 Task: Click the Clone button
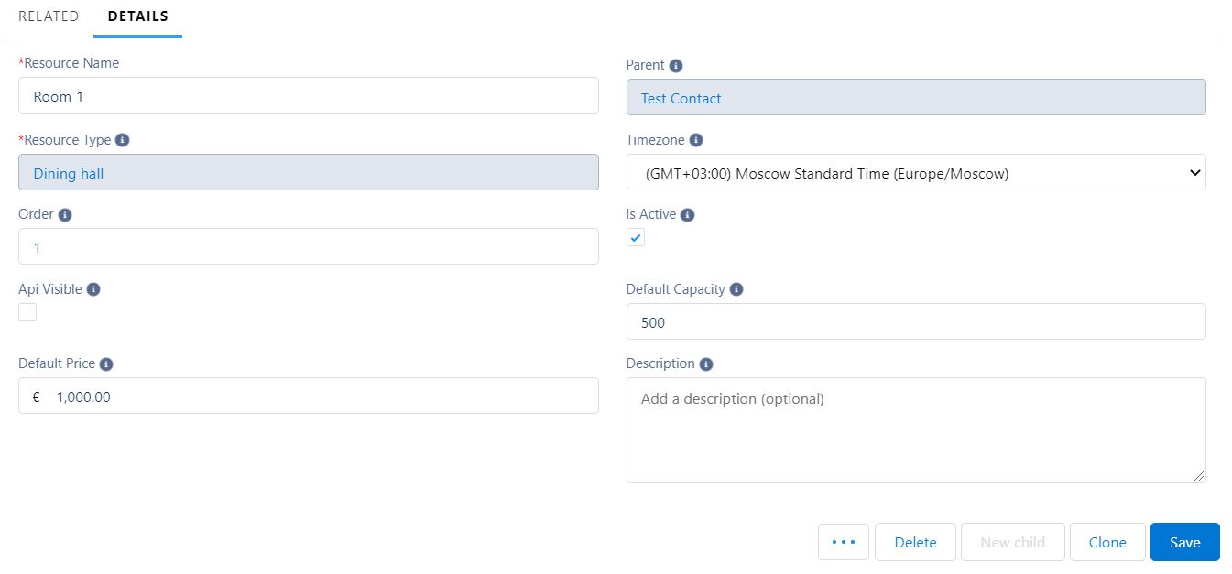1107,542
